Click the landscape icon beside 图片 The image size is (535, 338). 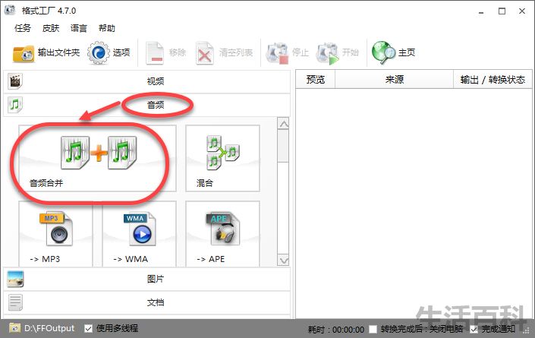15,279
